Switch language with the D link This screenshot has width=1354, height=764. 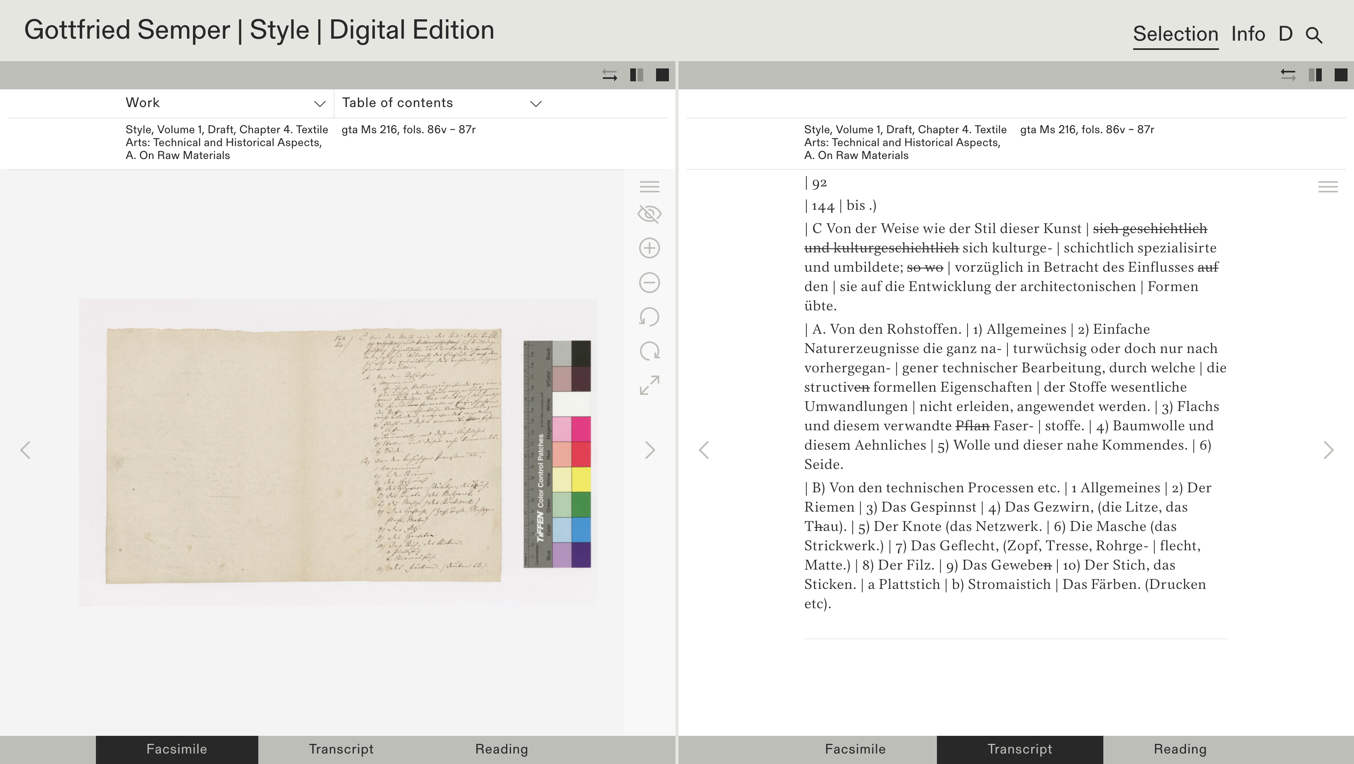(1285, 34)
